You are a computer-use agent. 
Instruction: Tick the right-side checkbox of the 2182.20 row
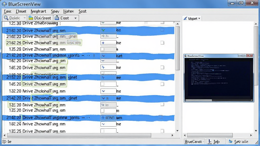coord(162,30)
